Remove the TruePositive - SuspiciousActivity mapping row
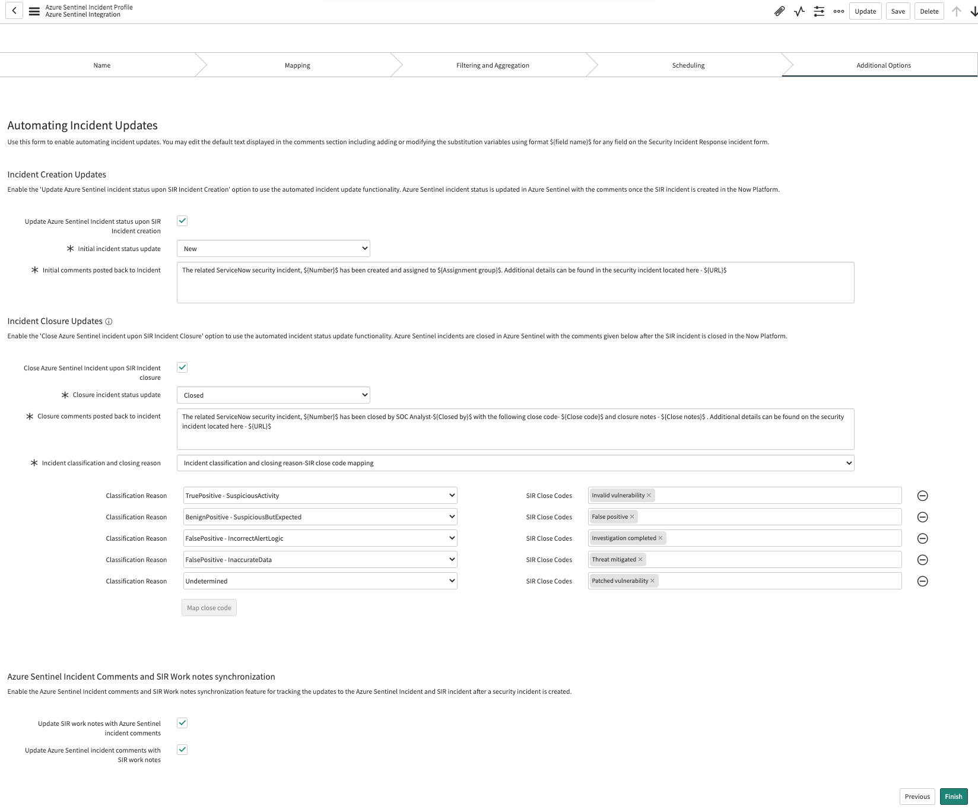The image size is (978, 809). click(x=922, y=496)
